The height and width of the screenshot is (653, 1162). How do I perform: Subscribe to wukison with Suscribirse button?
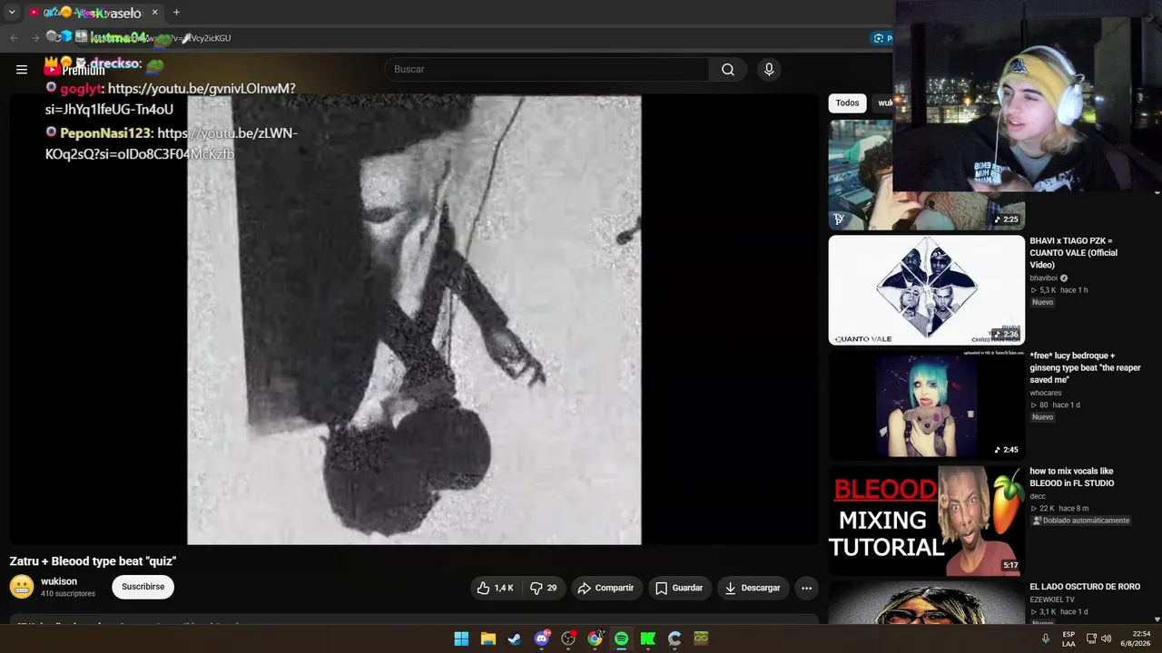point(143,587)
